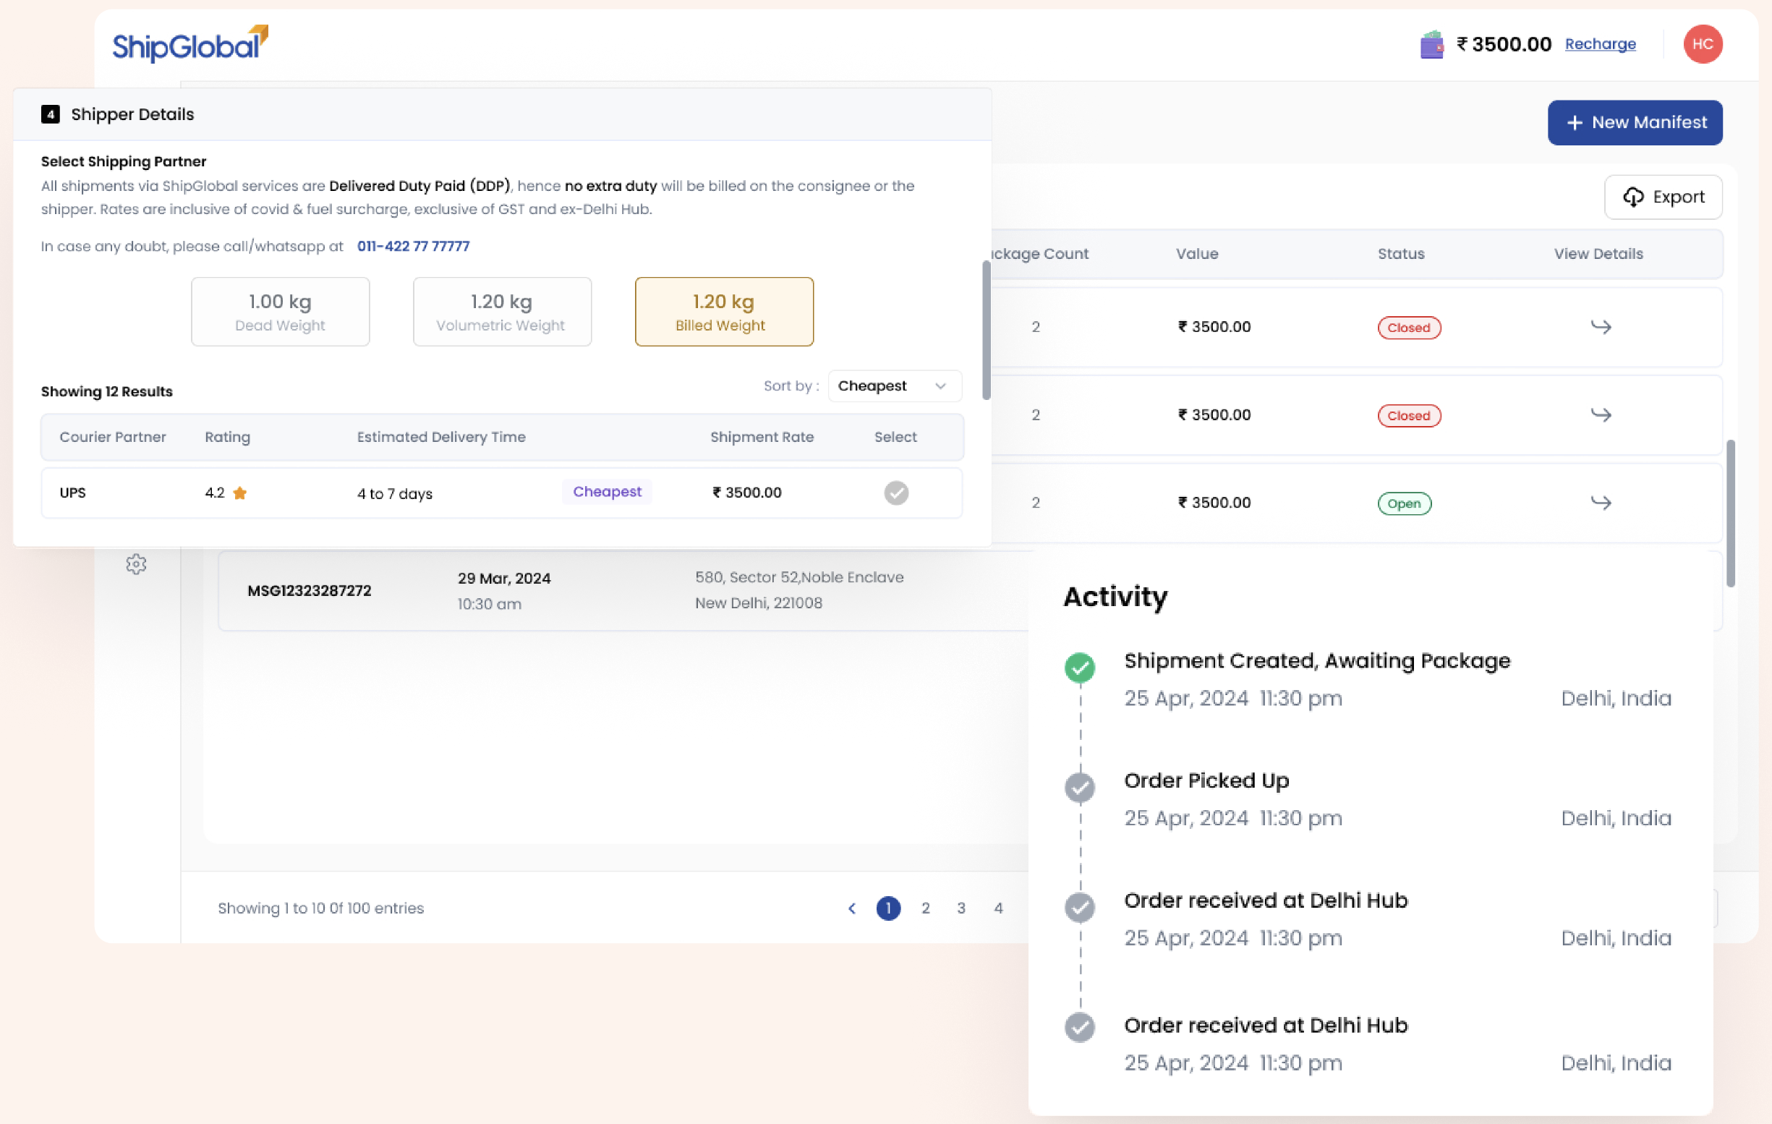Viewport: 1772px width, 1124px height.
Task: Open the HC user avatar menu
Action: pos(1702,44)
